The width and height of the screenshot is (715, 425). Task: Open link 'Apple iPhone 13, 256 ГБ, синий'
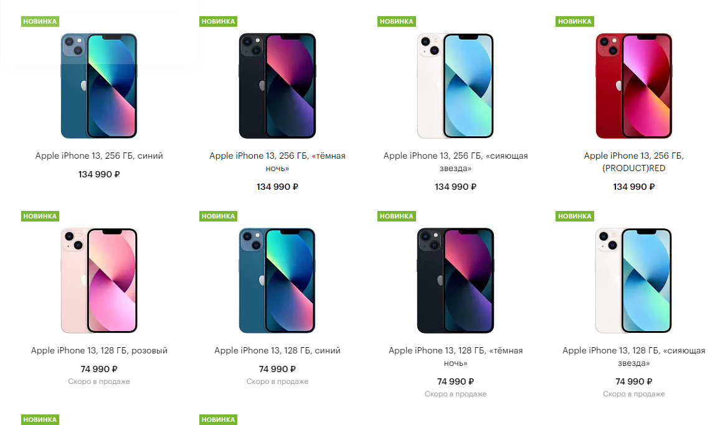(99, 156)
